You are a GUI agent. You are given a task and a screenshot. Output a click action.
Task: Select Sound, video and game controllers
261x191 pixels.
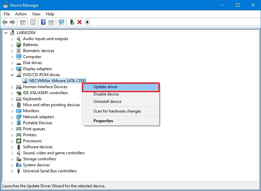54,153
